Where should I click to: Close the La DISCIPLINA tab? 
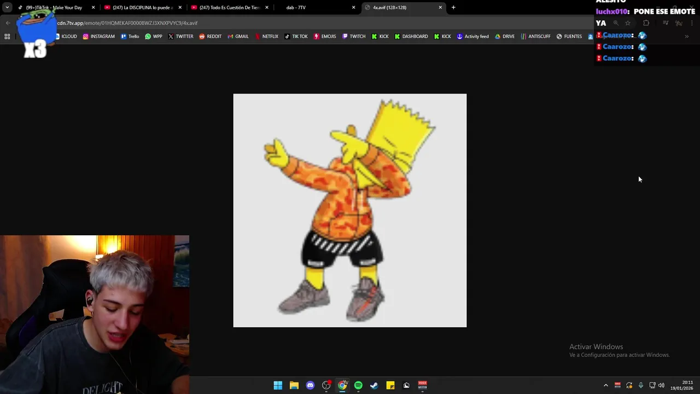(180, 8)
